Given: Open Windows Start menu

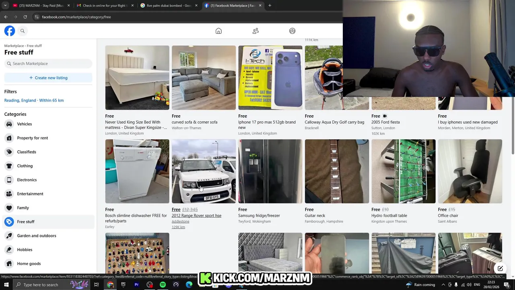Looking at the screenshot, I should (x=6, y=285).
